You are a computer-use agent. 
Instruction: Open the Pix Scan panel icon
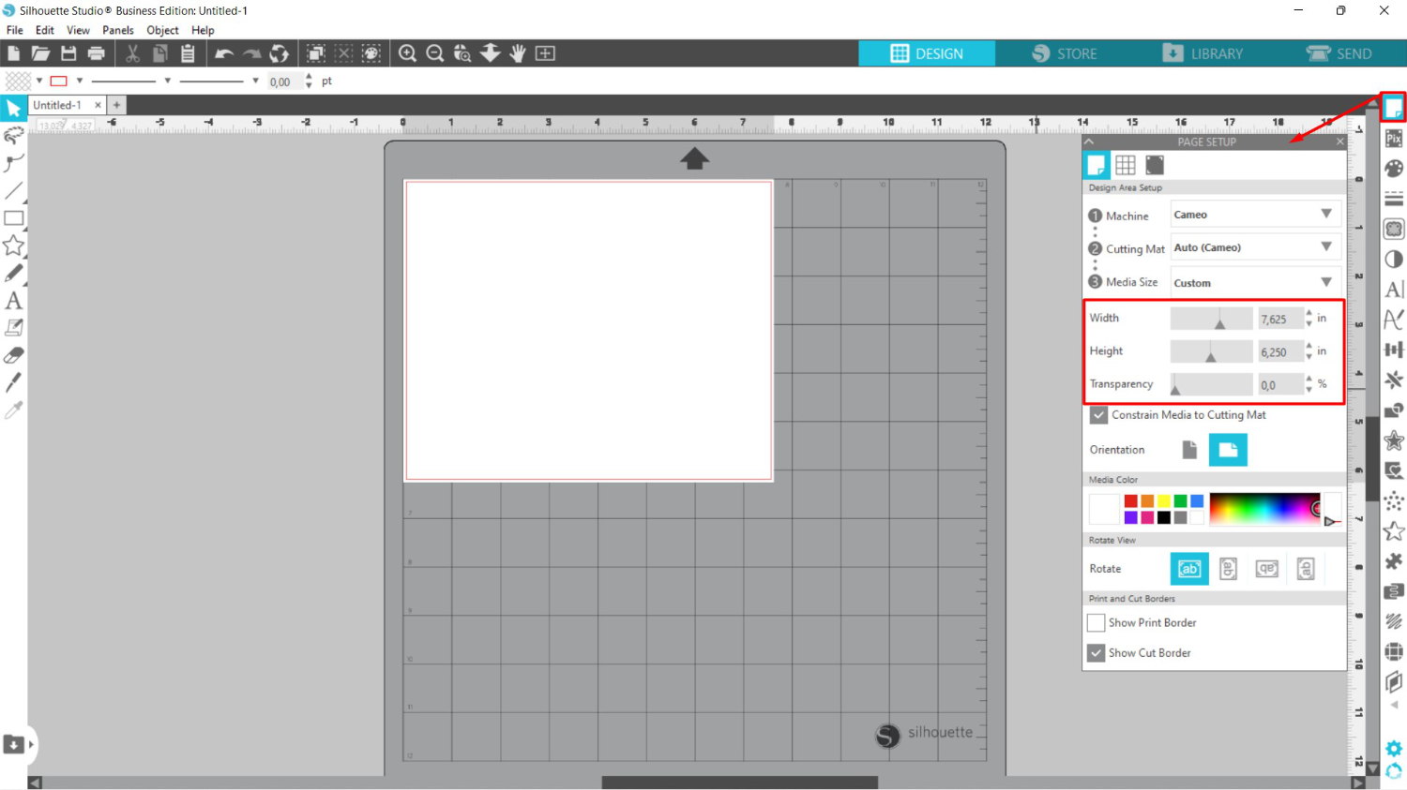coord(1394,138)
